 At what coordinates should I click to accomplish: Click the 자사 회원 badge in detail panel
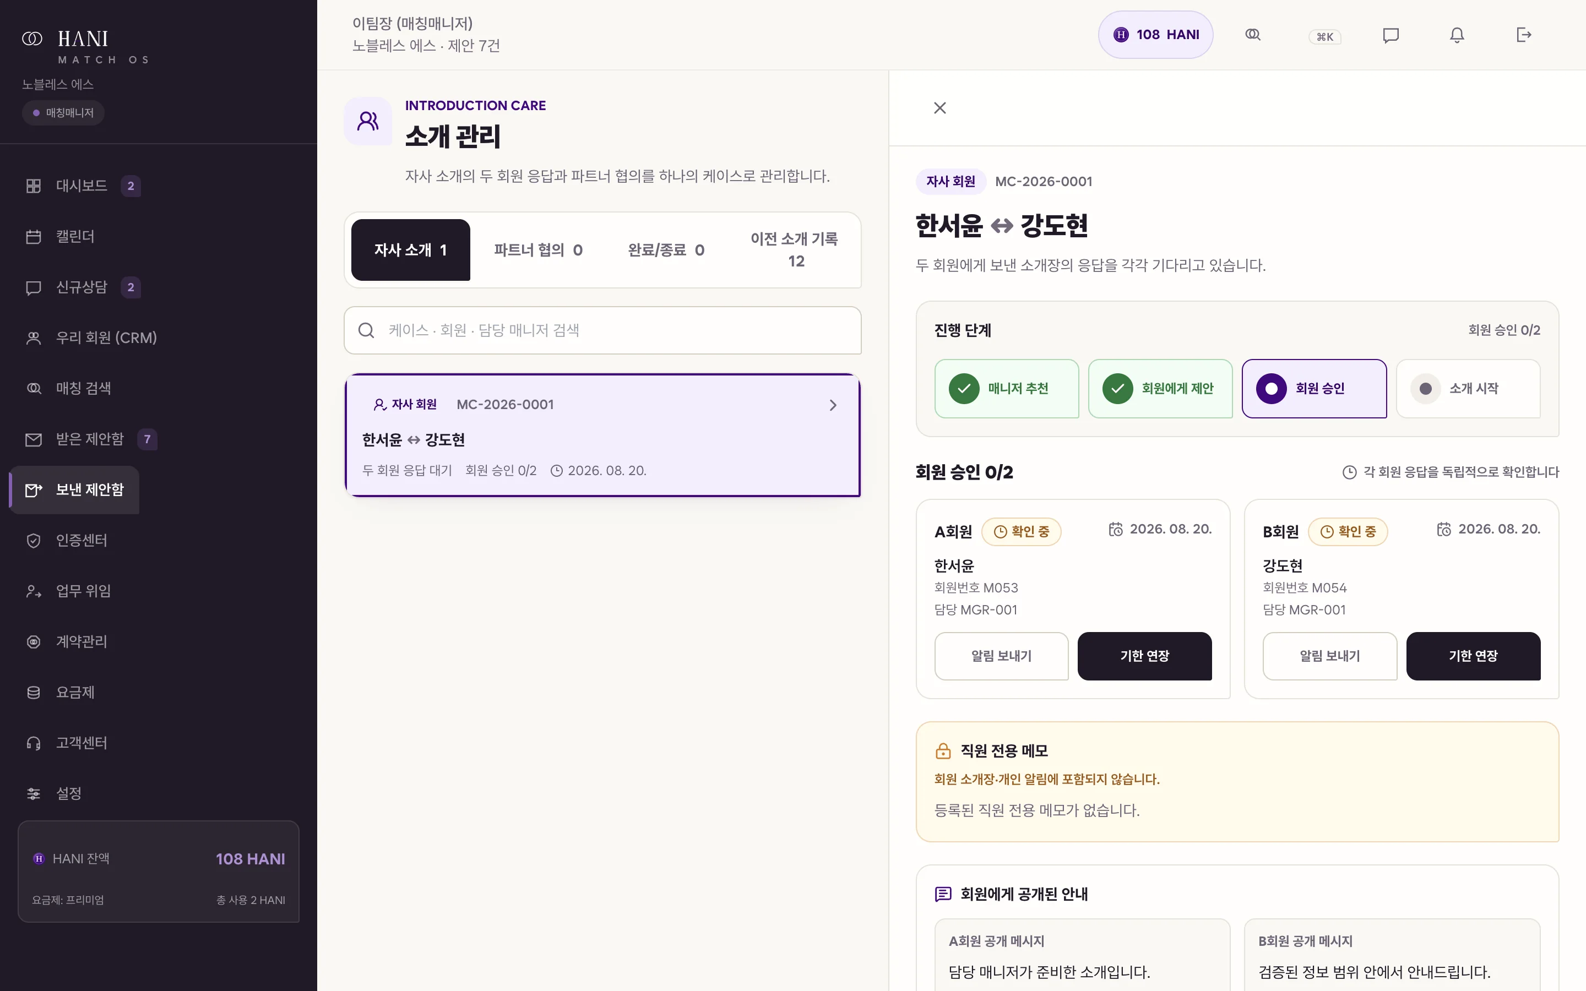point(950,182)
